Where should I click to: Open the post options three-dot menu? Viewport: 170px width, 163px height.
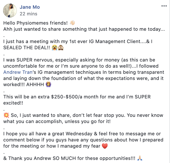(164, 6)
